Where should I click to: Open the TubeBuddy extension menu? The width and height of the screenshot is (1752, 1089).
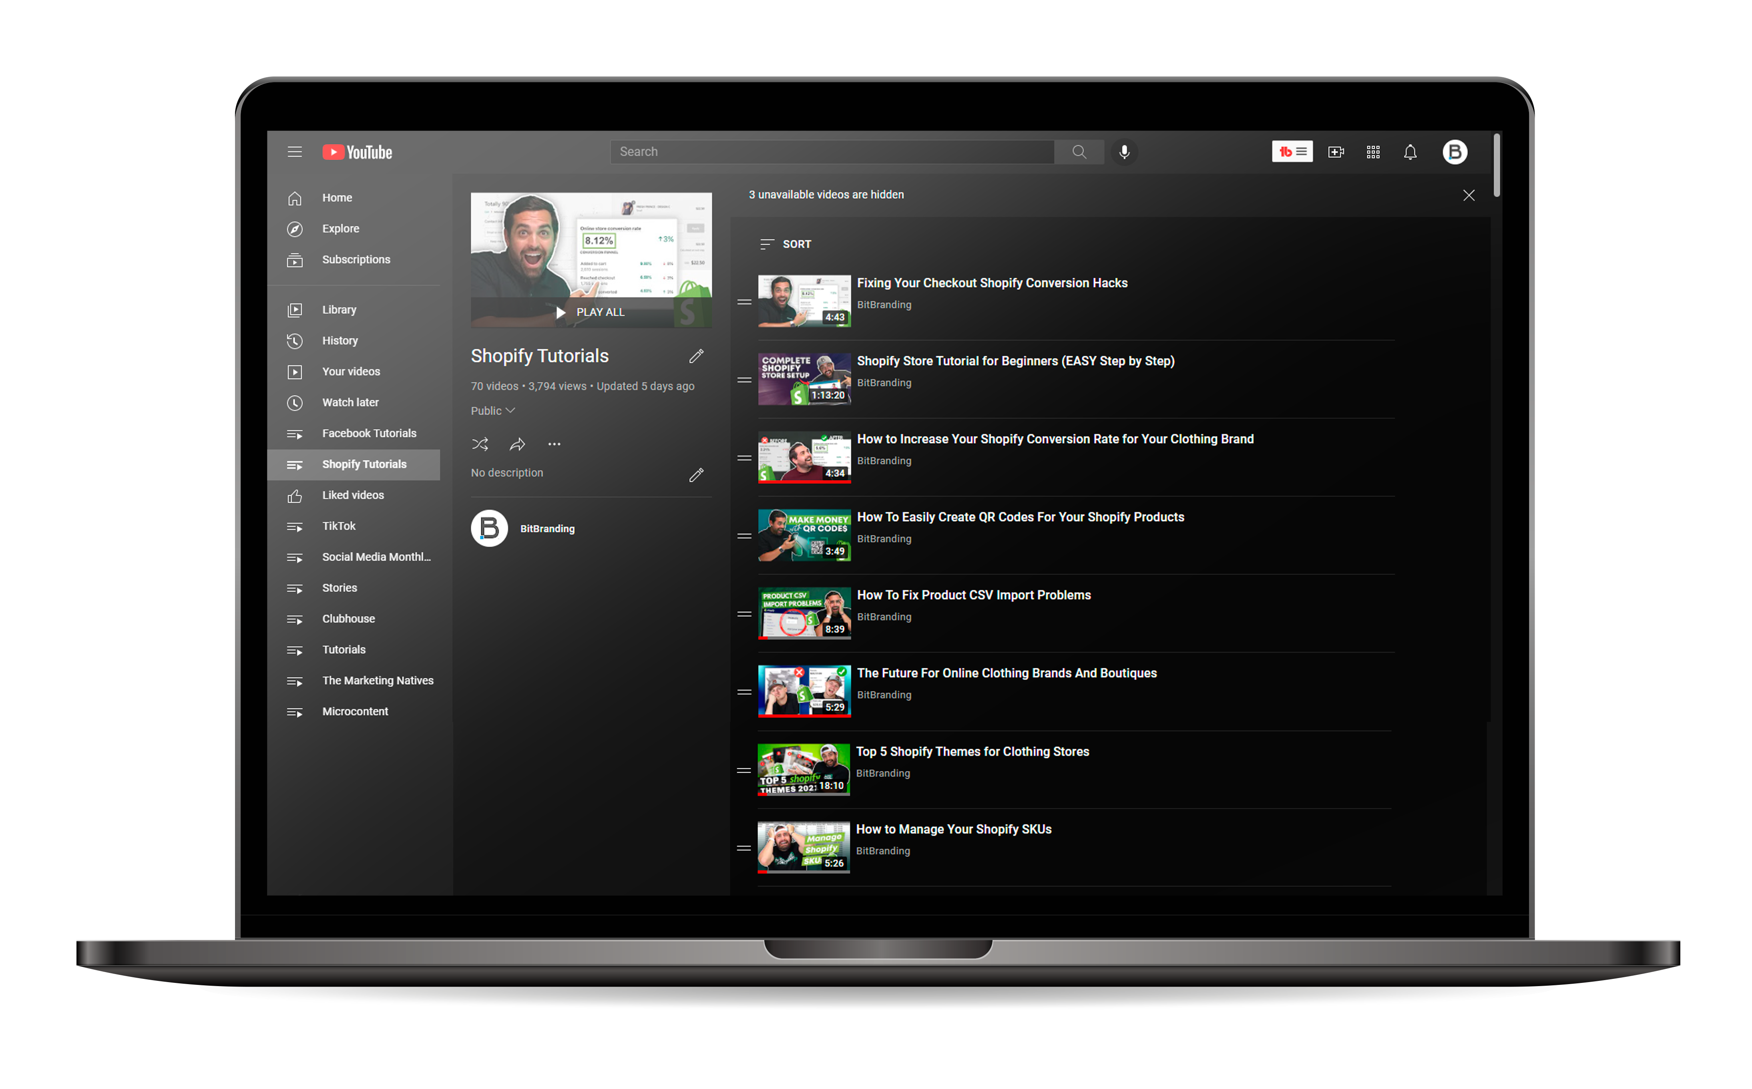point(1292,152)
